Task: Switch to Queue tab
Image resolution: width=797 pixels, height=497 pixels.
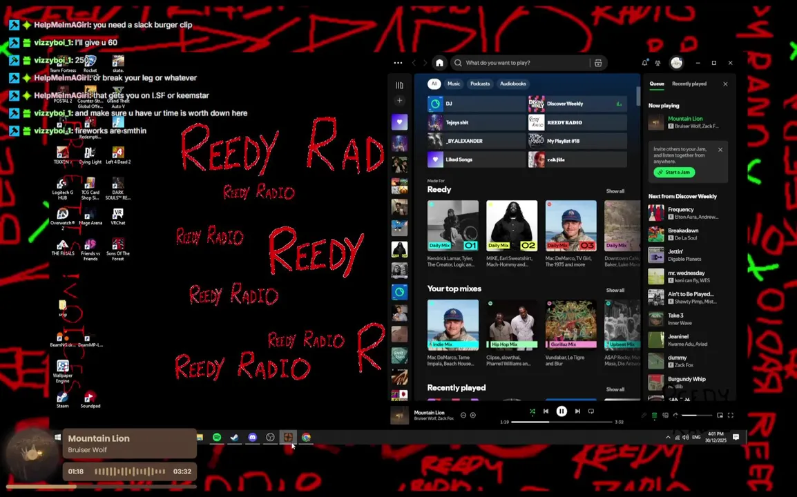Action: coord(656,84)
